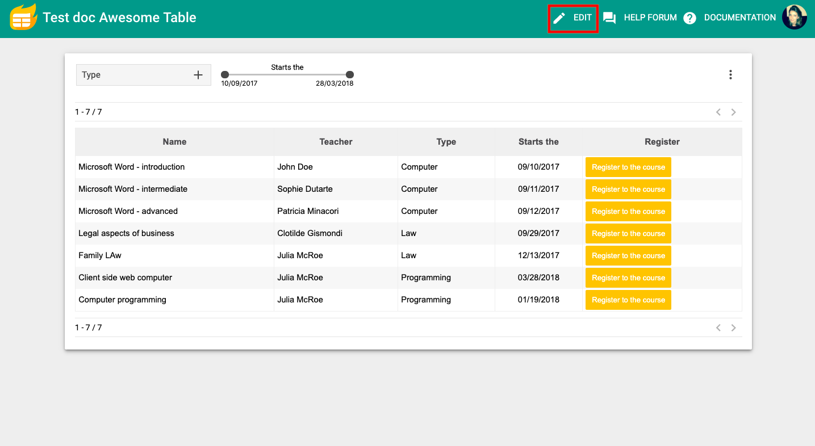The image size is (815, 446).
Task: Open the HELP FORUM link text
Action: click(x=650, y=18)
